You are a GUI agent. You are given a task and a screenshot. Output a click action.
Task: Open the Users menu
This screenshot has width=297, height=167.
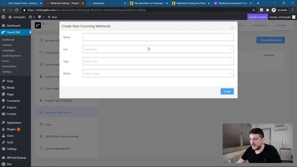pos(10,136)
